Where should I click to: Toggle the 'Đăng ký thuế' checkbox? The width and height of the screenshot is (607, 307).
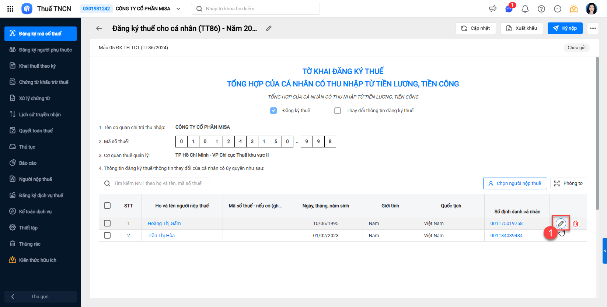(x=273, y=111)
